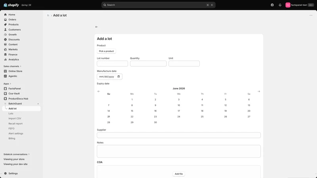
Task: Click the Discounts badge icon
Action: coord(6,40)
